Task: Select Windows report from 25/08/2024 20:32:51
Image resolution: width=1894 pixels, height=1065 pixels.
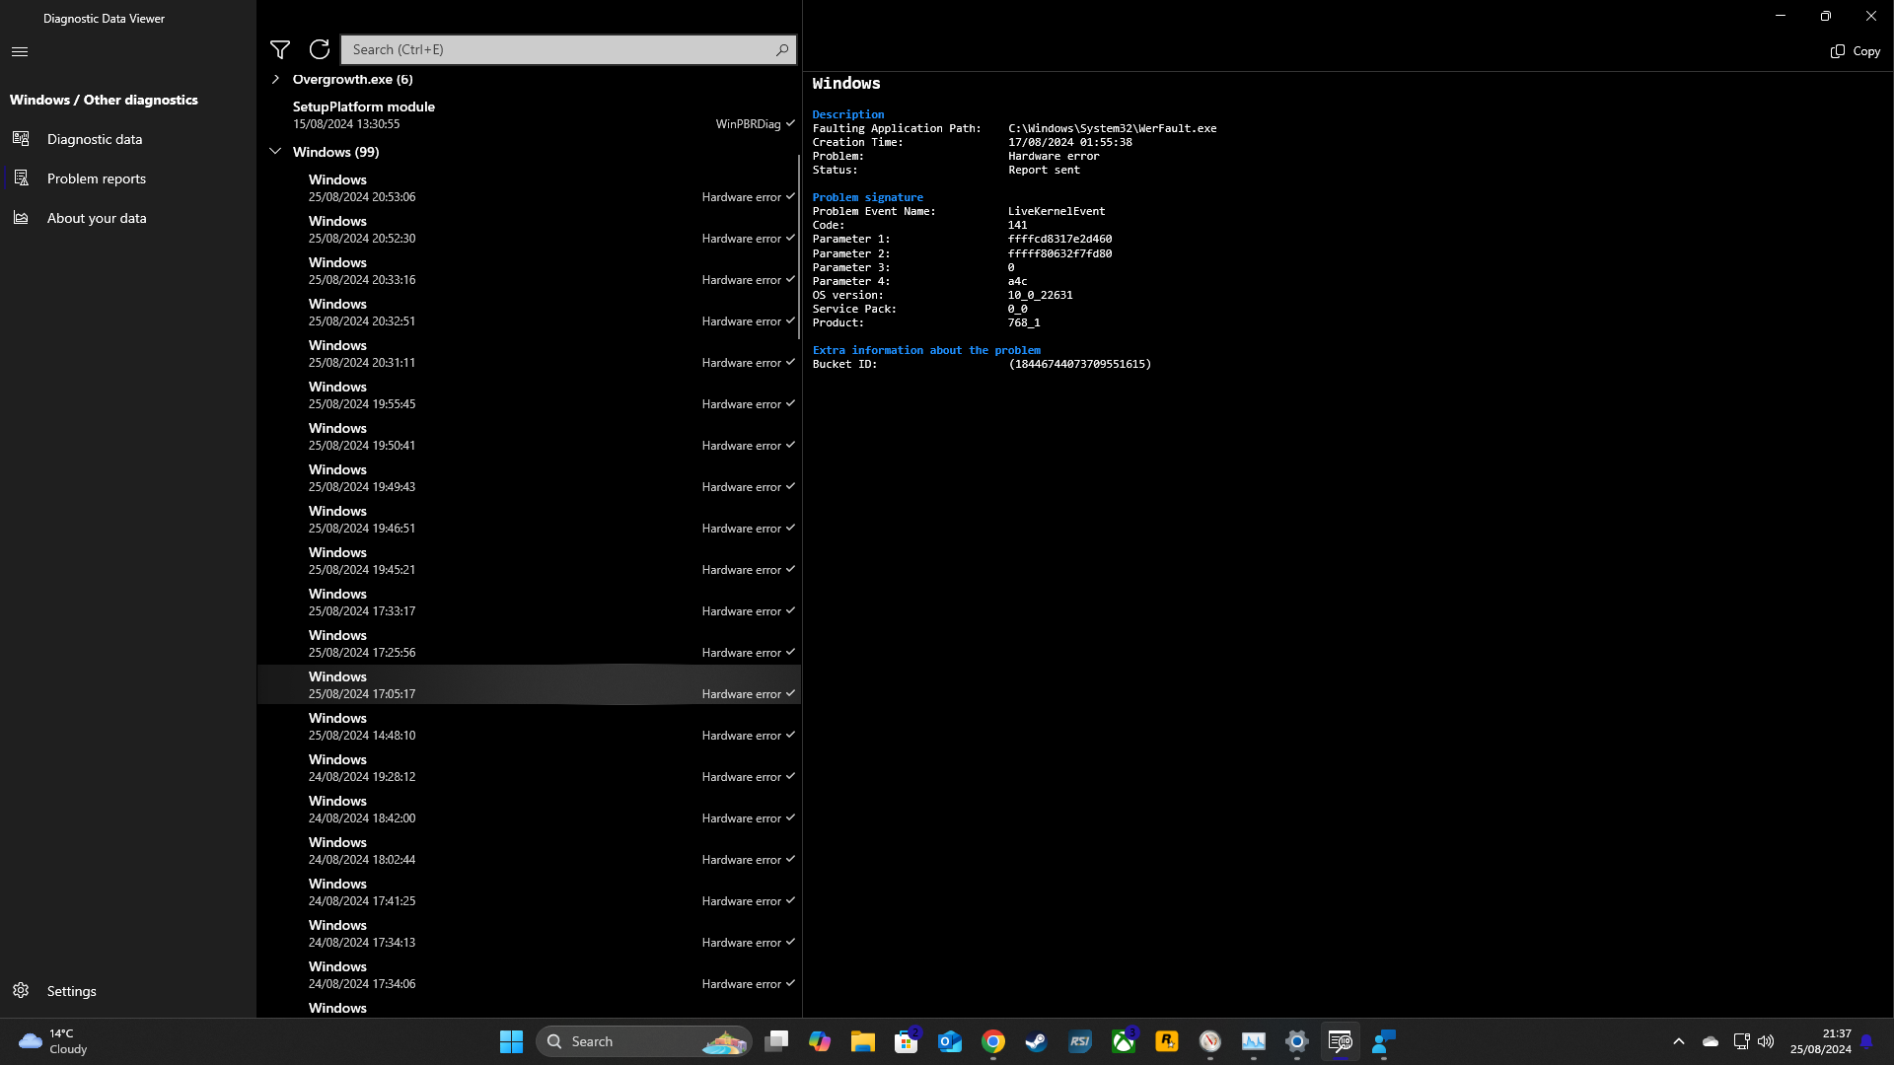Action: (529, 312)
